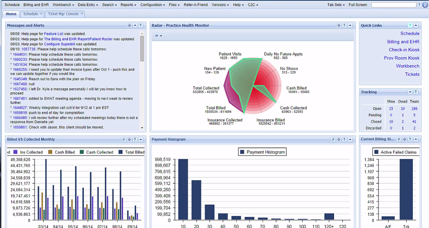
Task: Click the top search input field
Action: pos(394,5)
